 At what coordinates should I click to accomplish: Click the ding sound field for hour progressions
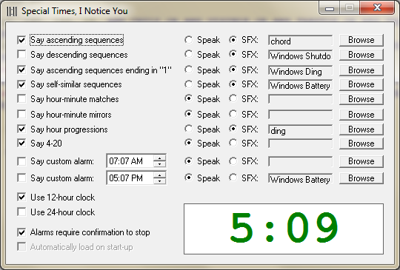tap(300, 130)
